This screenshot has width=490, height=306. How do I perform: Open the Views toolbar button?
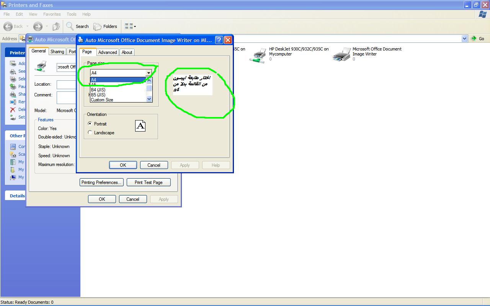click(x=130, y=26)
